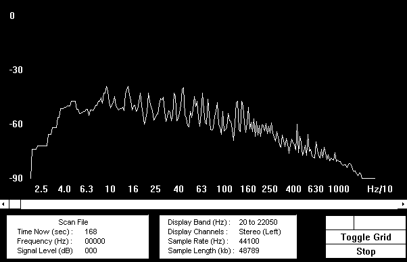Viewport: 407px width, 262px height.
Task: Click the -30 dB axis label
Action: (x=16, y=70)
